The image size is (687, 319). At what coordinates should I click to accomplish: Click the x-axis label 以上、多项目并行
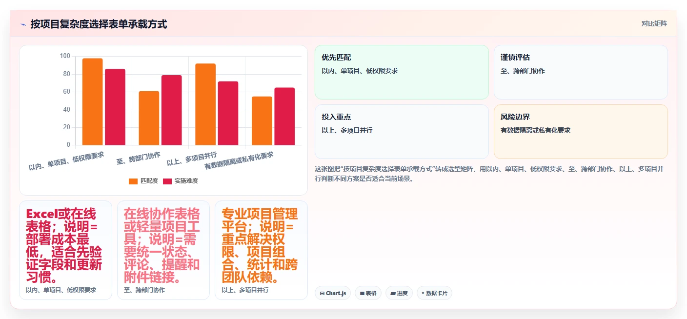coord(192,159)
